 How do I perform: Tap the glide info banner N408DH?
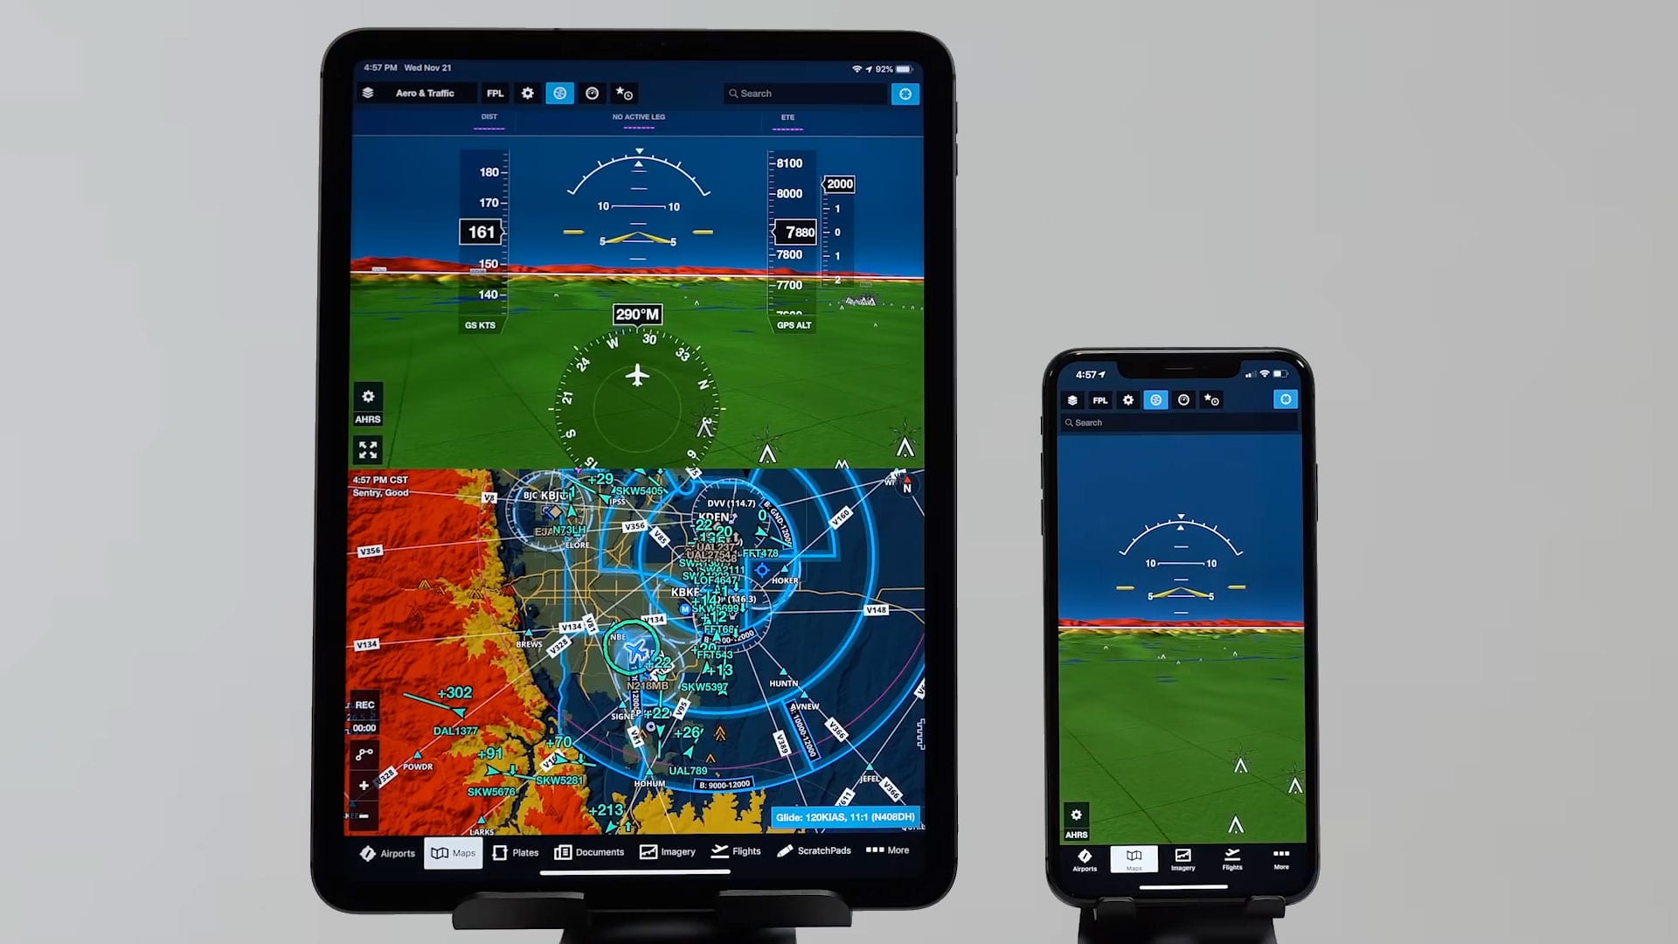(845, 817)
